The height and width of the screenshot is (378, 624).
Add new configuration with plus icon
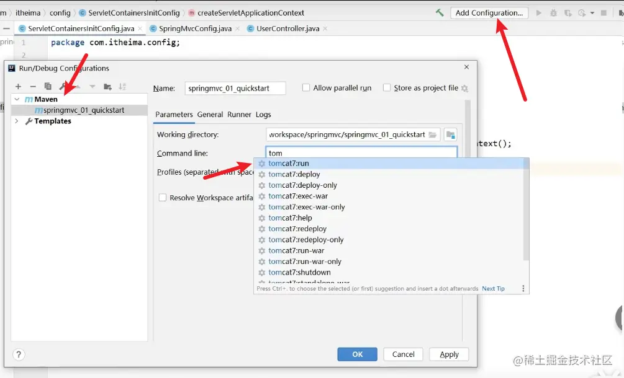click(x=18, y=86)
